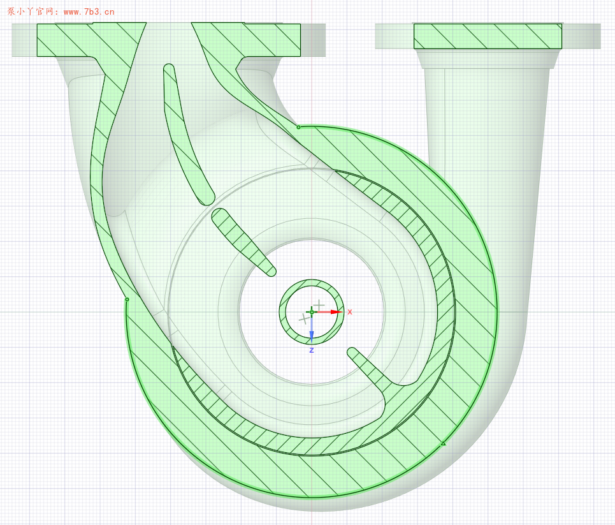Select the sketch endpoint at top of highlighted arc

click(x=298, y=127)
